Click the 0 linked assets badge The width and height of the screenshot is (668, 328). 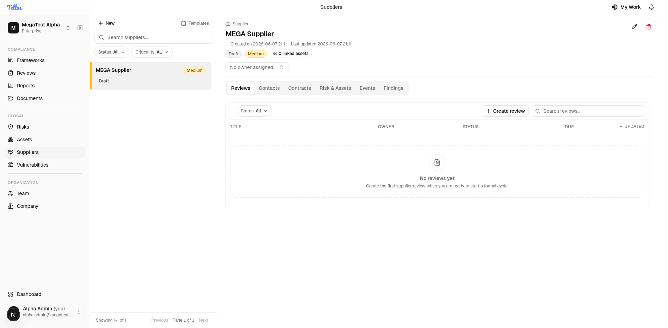291,54
